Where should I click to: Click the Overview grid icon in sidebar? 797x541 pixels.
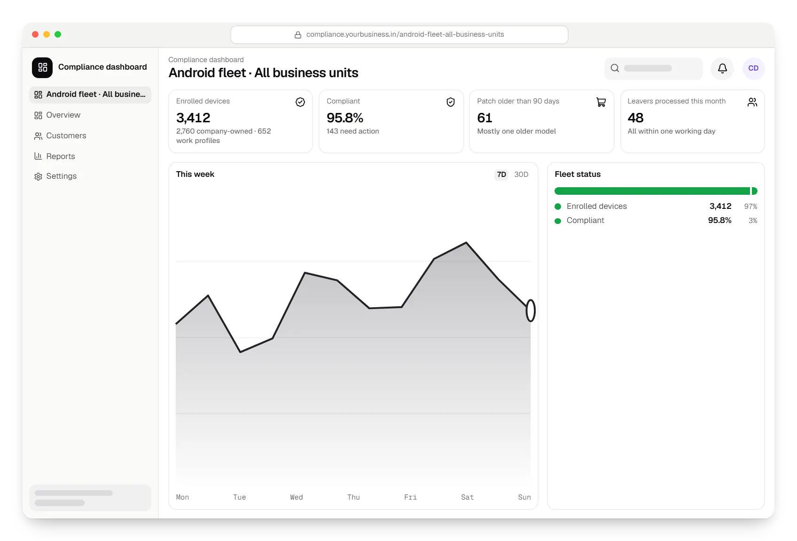(38, 115)
